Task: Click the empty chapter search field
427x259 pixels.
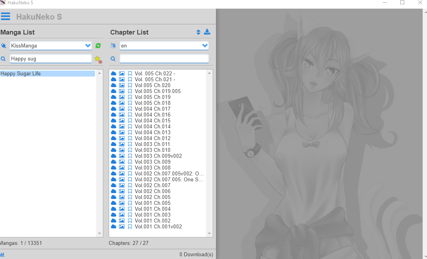Action: point(164,58)
